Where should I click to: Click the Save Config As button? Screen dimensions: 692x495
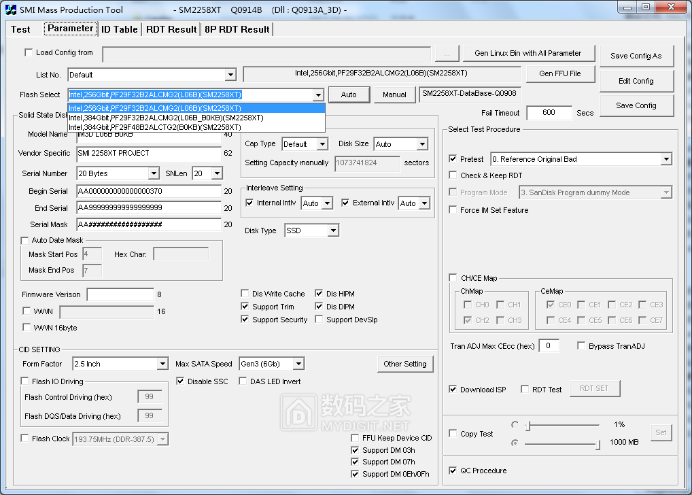coord(636,56)
